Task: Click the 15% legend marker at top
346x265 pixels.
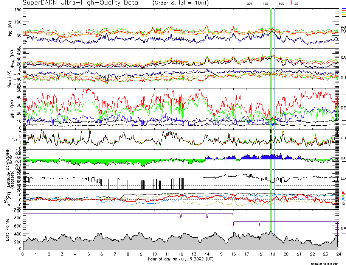Action: point(265,3)
